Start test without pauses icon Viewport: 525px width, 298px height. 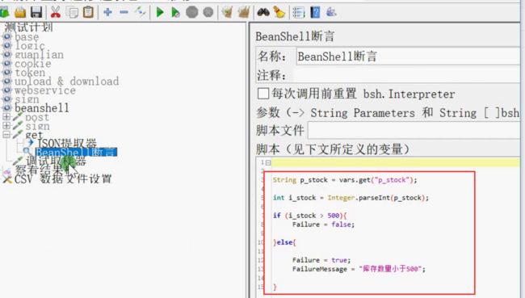175,12
